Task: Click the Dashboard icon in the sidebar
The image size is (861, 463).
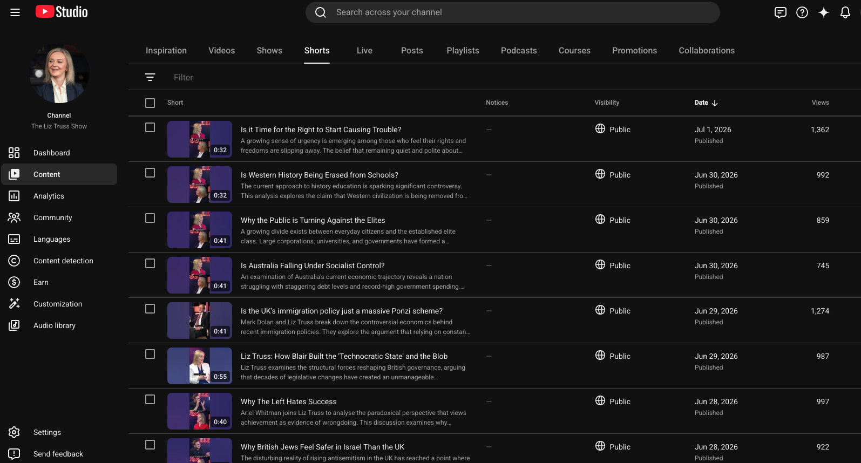Action: pos(14,153)
